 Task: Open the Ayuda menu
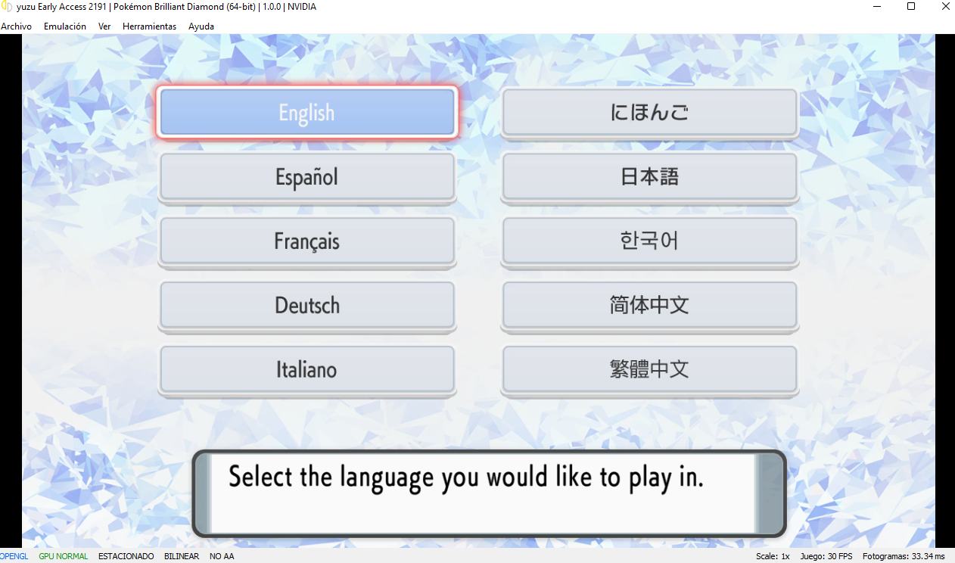click(x=201, y=26)
